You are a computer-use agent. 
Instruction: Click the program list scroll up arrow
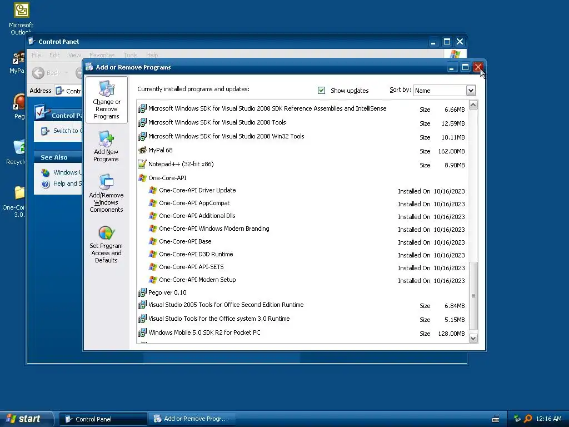(473, 105)
